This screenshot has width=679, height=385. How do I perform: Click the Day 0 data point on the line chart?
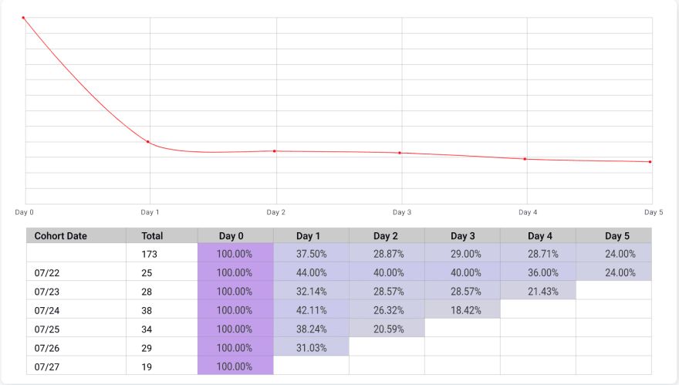[24, 17]
